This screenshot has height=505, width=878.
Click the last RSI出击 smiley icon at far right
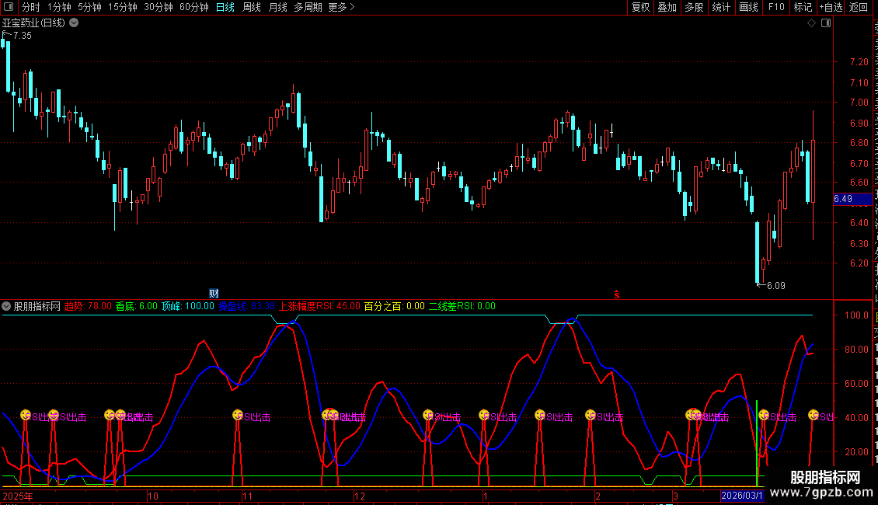pos(814,415)
